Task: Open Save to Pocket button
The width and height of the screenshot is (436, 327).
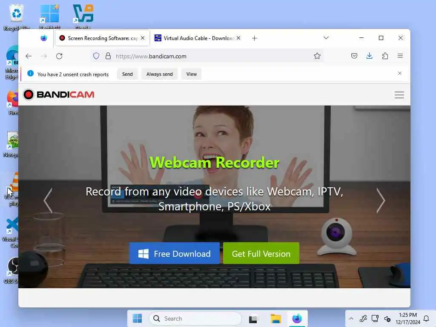Action: 354,56
